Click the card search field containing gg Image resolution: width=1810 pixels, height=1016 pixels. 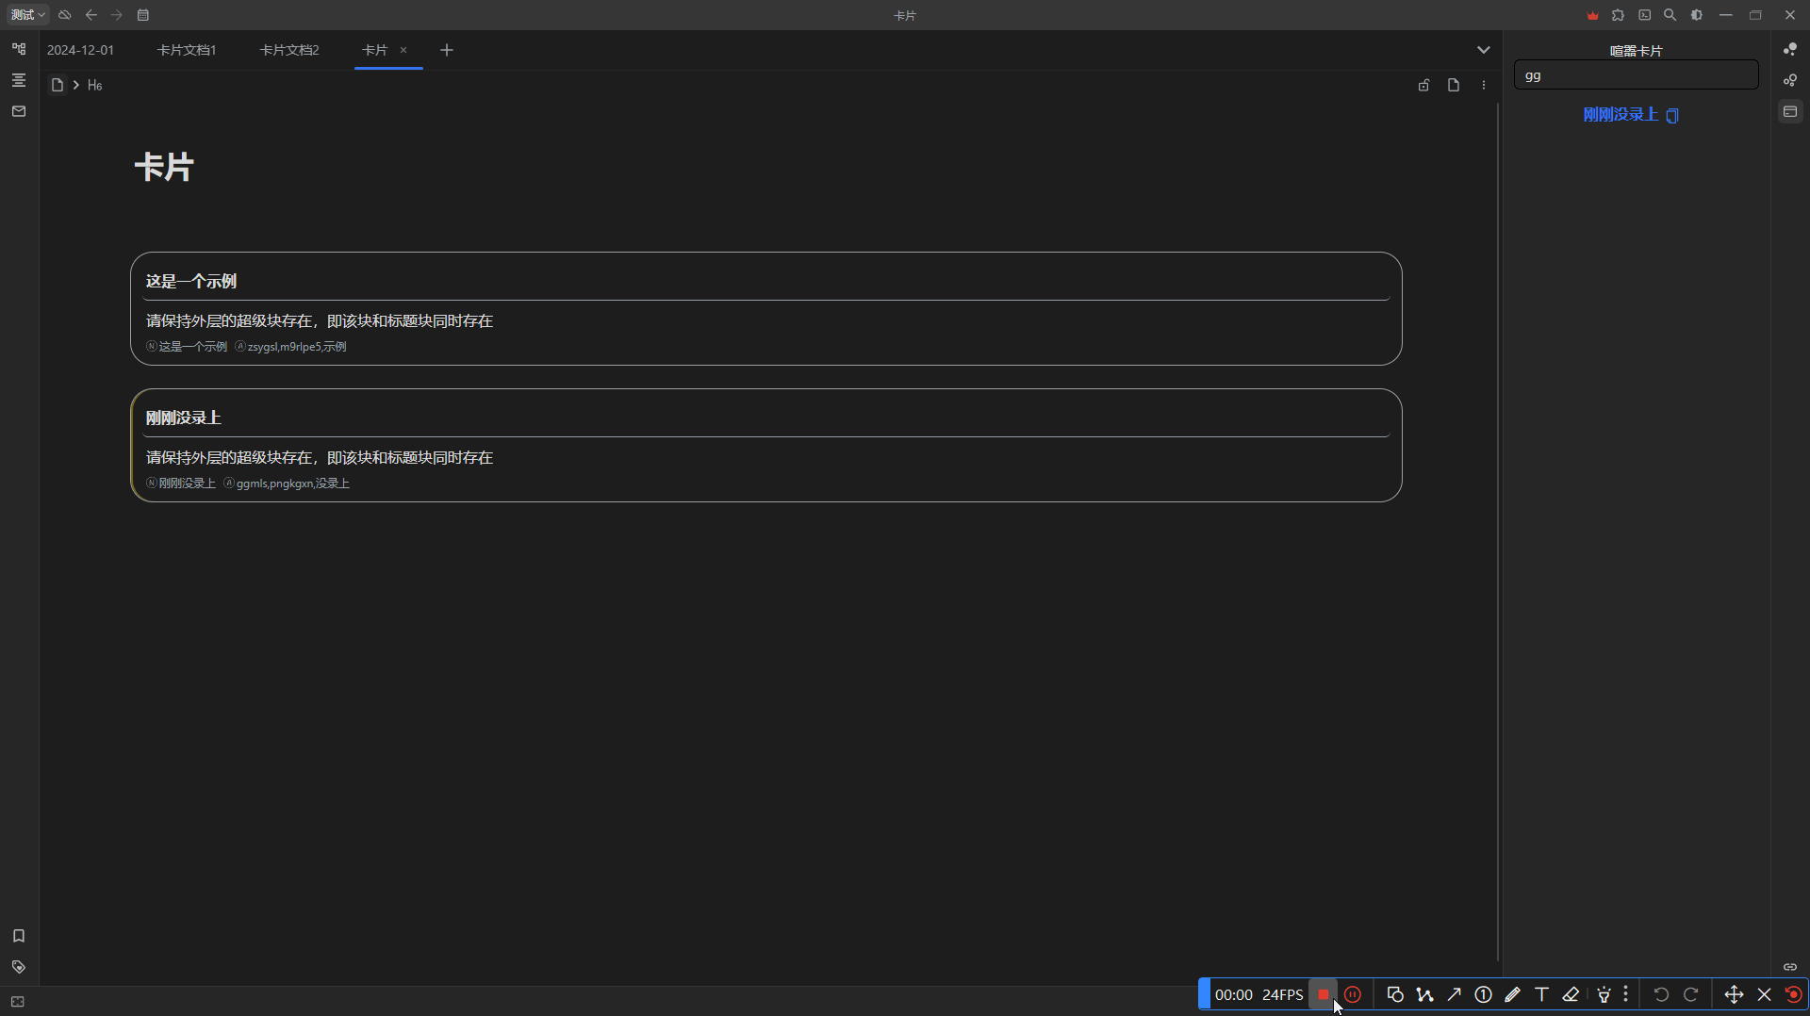click(x=1636, y=75)
